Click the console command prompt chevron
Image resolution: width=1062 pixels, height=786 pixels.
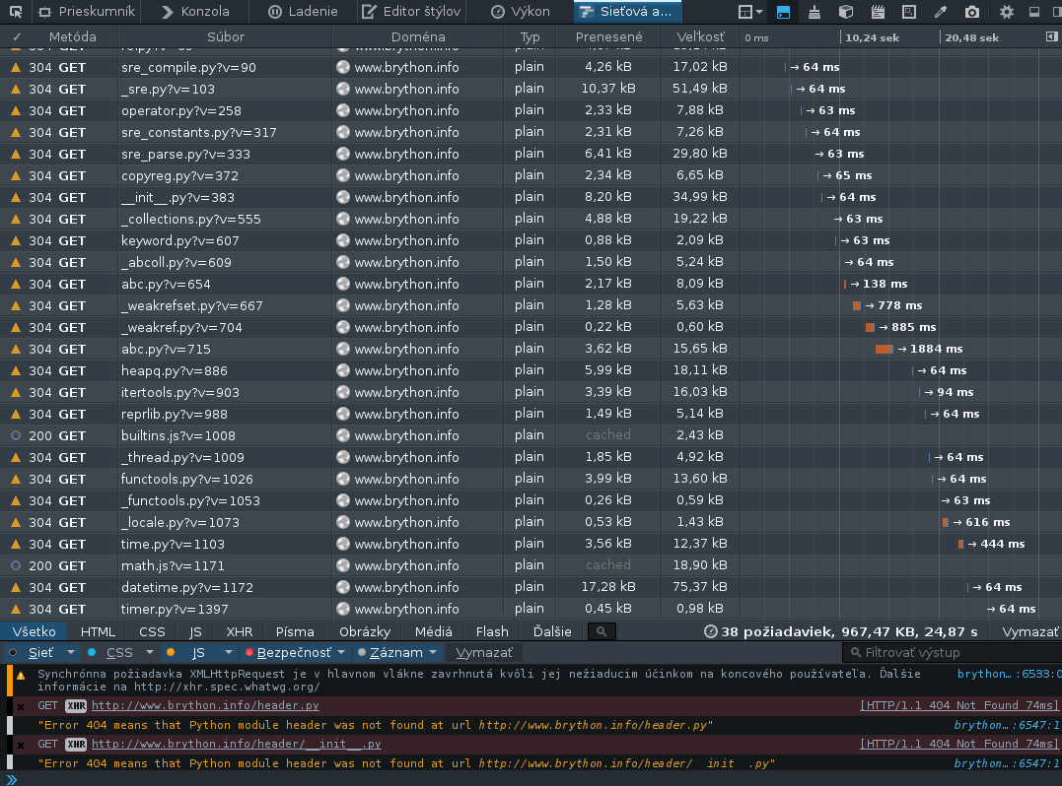(x=12, y=779)
